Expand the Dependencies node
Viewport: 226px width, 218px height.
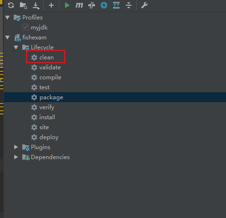16,157
